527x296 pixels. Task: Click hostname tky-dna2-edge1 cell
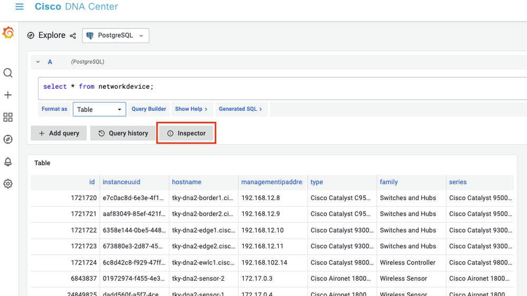tap(204, 231)
